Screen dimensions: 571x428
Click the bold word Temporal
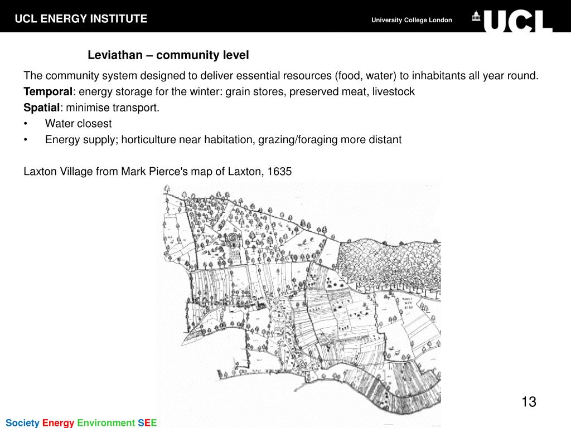click(48, 91)
